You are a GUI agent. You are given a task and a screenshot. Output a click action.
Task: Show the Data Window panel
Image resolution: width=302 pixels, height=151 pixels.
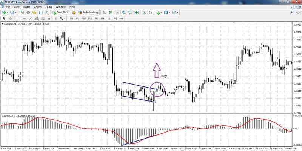(x=28, y=12)
